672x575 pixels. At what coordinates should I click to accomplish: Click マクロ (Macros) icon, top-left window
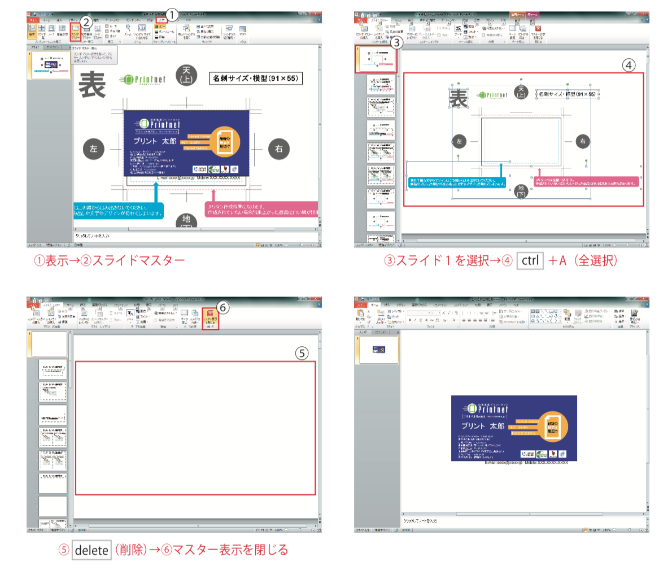[243, 30]
